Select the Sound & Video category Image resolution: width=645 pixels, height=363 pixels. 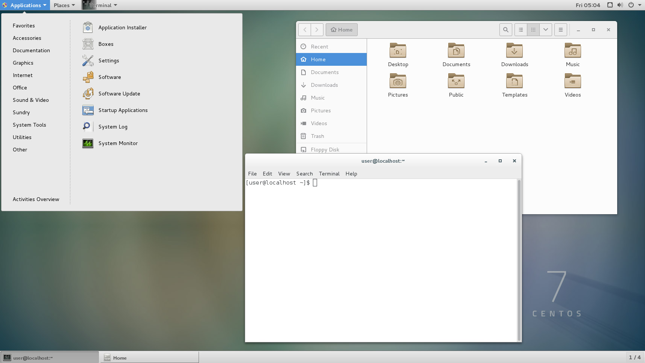(31, 100)
